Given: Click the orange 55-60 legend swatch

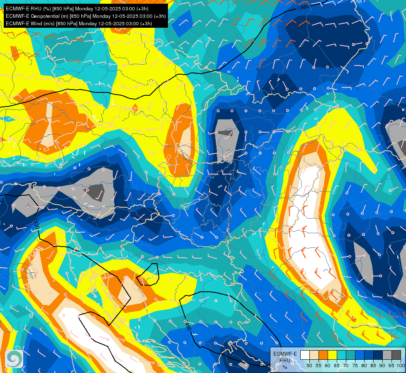Looking at the screenshot, I should click(323, 355).
